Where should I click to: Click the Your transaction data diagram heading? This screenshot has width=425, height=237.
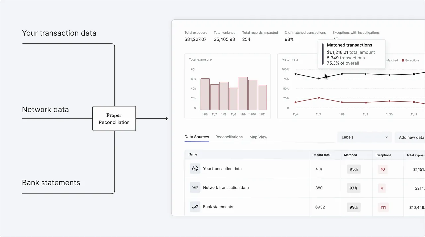coord(59,33)
